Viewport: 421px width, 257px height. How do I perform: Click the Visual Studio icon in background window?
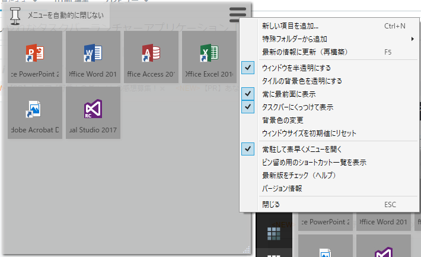click(384, 252)
